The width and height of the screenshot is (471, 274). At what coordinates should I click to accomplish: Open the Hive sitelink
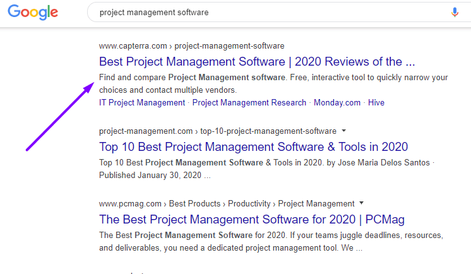click(376, 103)
